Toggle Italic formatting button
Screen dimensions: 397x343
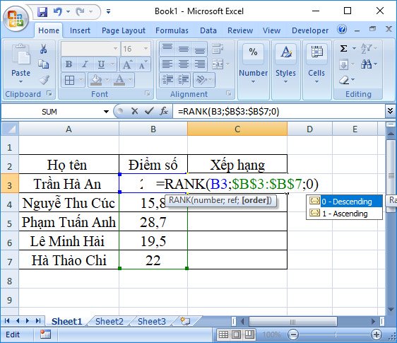tap(85, 64)
